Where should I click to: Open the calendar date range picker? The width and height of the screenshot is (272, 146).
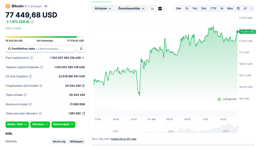tap(238, 8)
